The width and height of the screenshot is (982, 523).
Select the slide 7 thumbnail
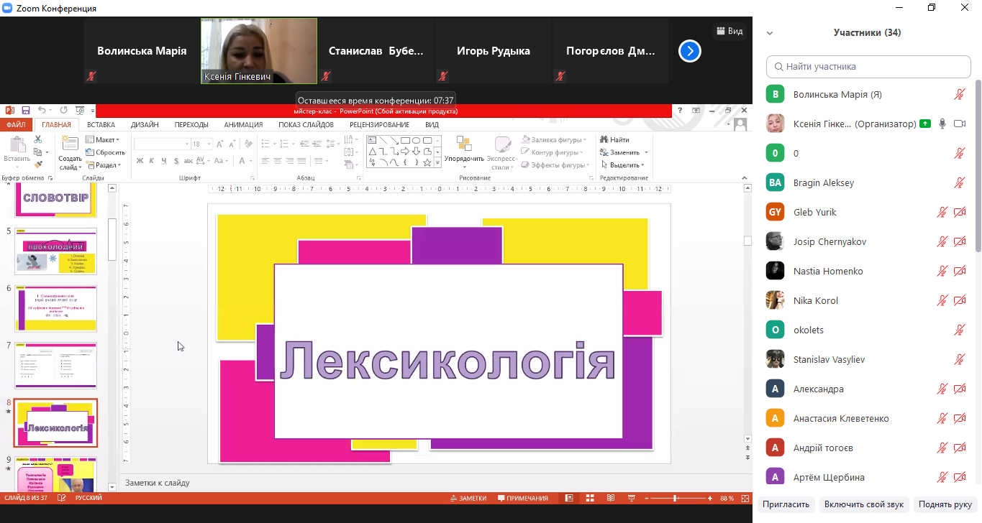point(56,365)
